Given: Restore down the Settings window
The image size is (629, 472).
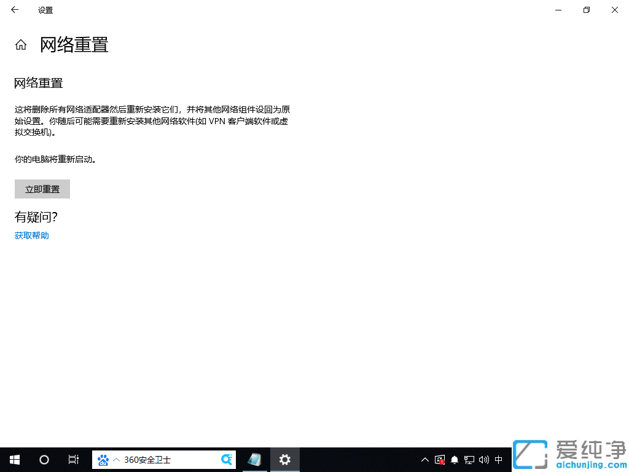Looking at the screenshot, I should click(x=586, y=10).
